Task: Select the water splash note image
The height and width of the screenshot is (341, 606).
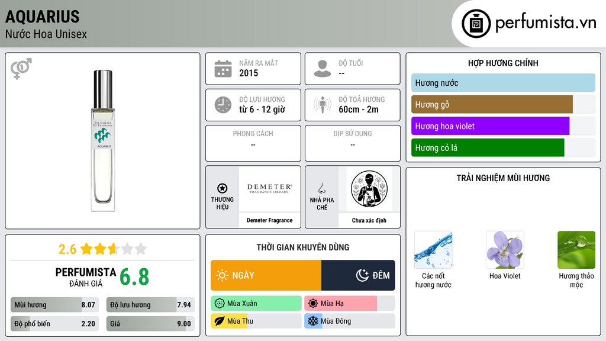Action: point(433,250)
